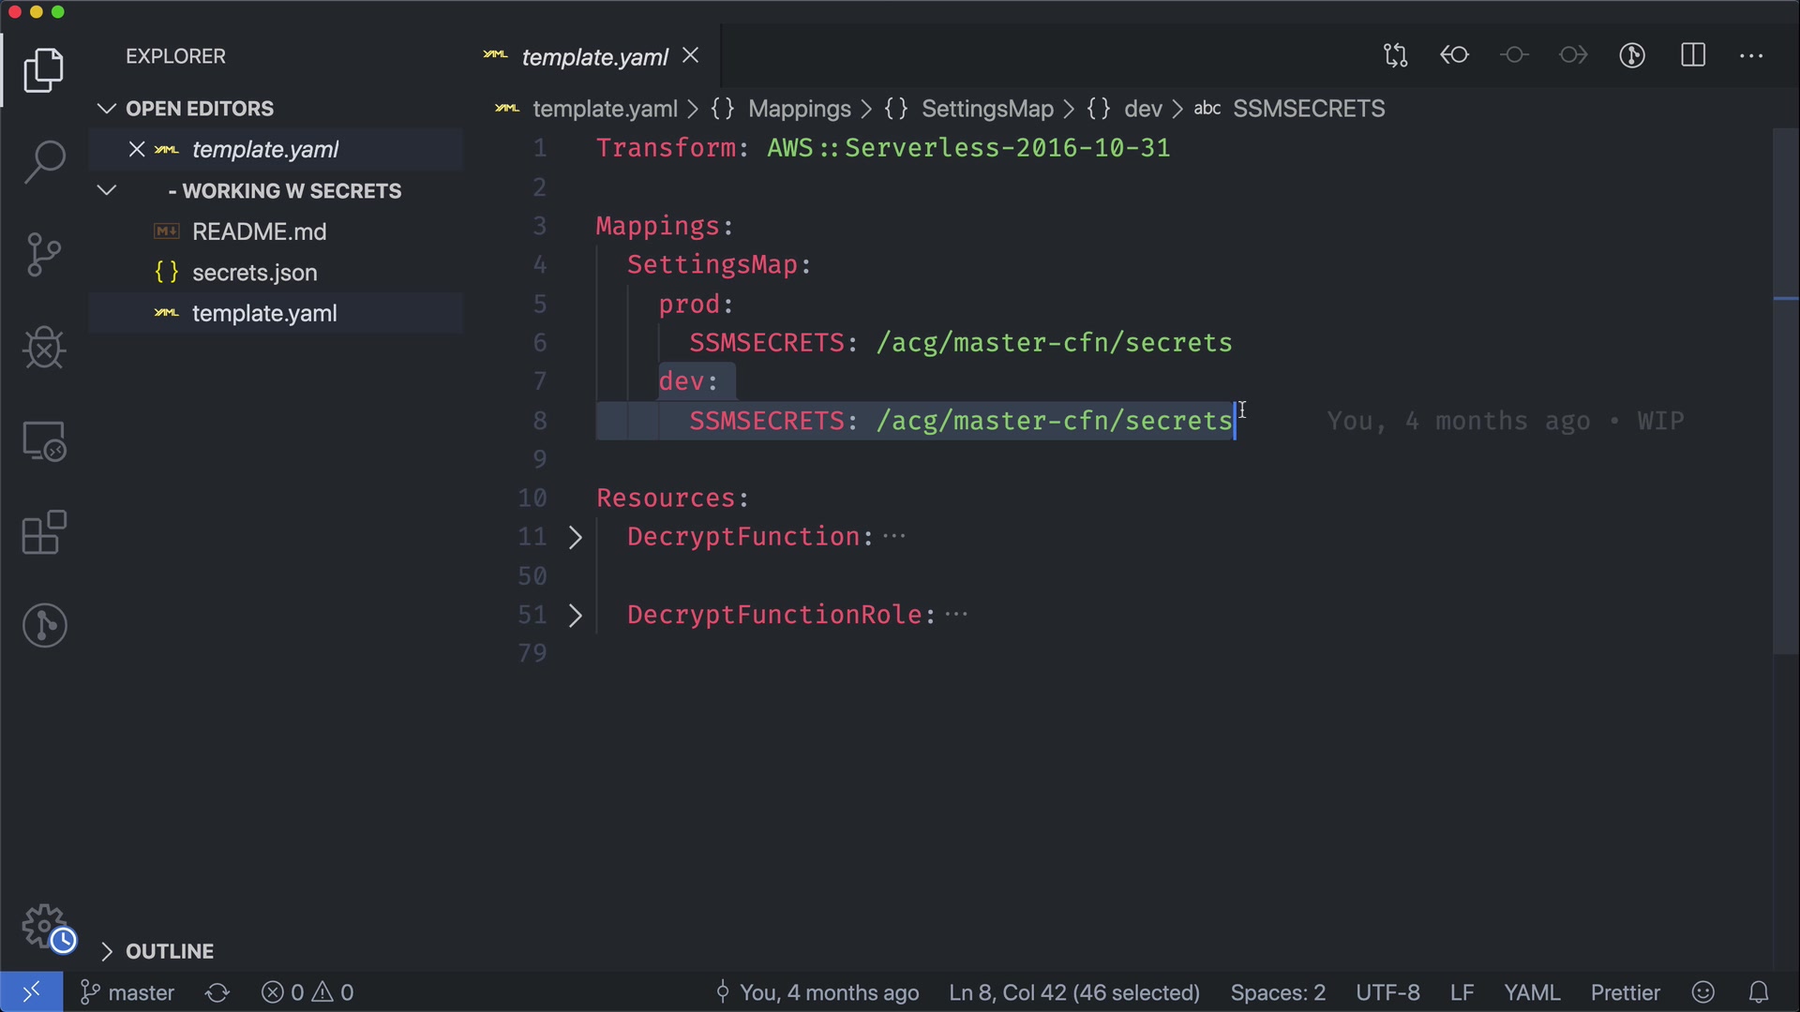Click the YAML language mode button
This screenshot has height=1012, width=1800.
point(1532,992)
